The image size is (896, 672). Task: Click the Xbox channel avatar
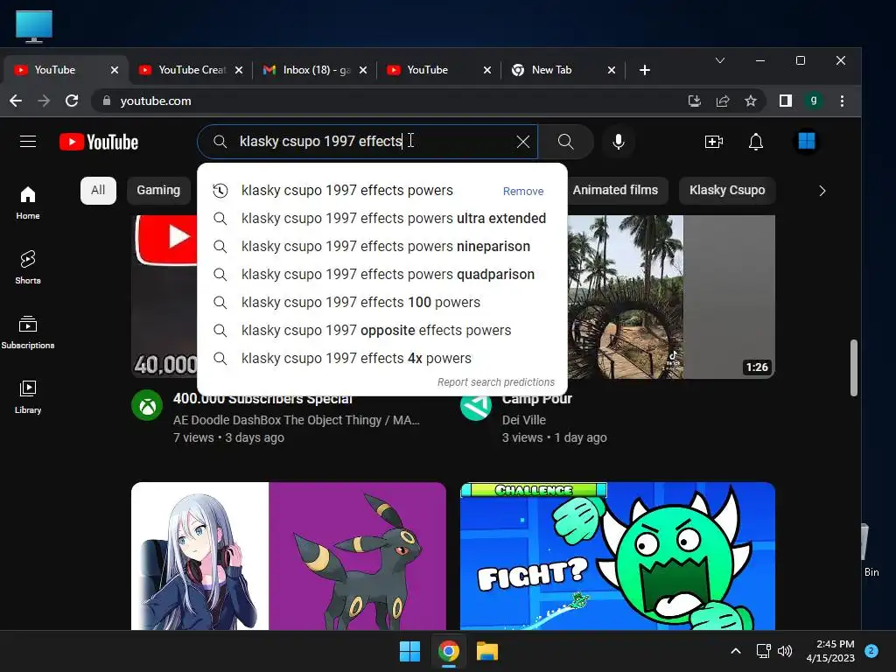(147, 405)
